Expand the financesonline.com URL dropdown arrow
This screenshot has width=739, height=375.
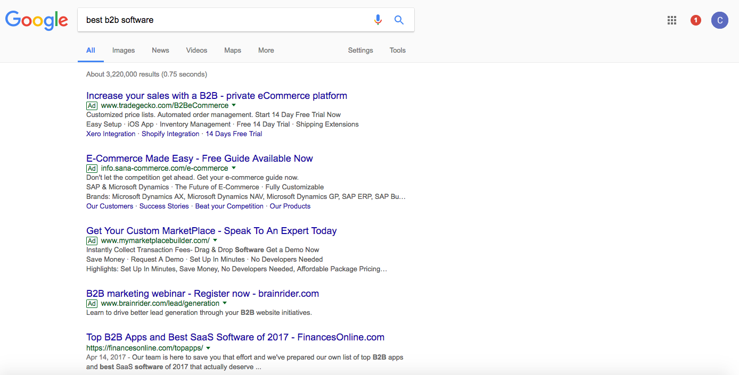(208, 348)
